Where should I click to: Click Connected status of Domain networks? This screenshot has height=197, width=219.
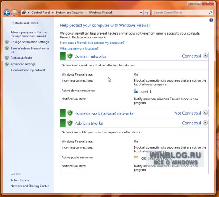click(191, 56)
